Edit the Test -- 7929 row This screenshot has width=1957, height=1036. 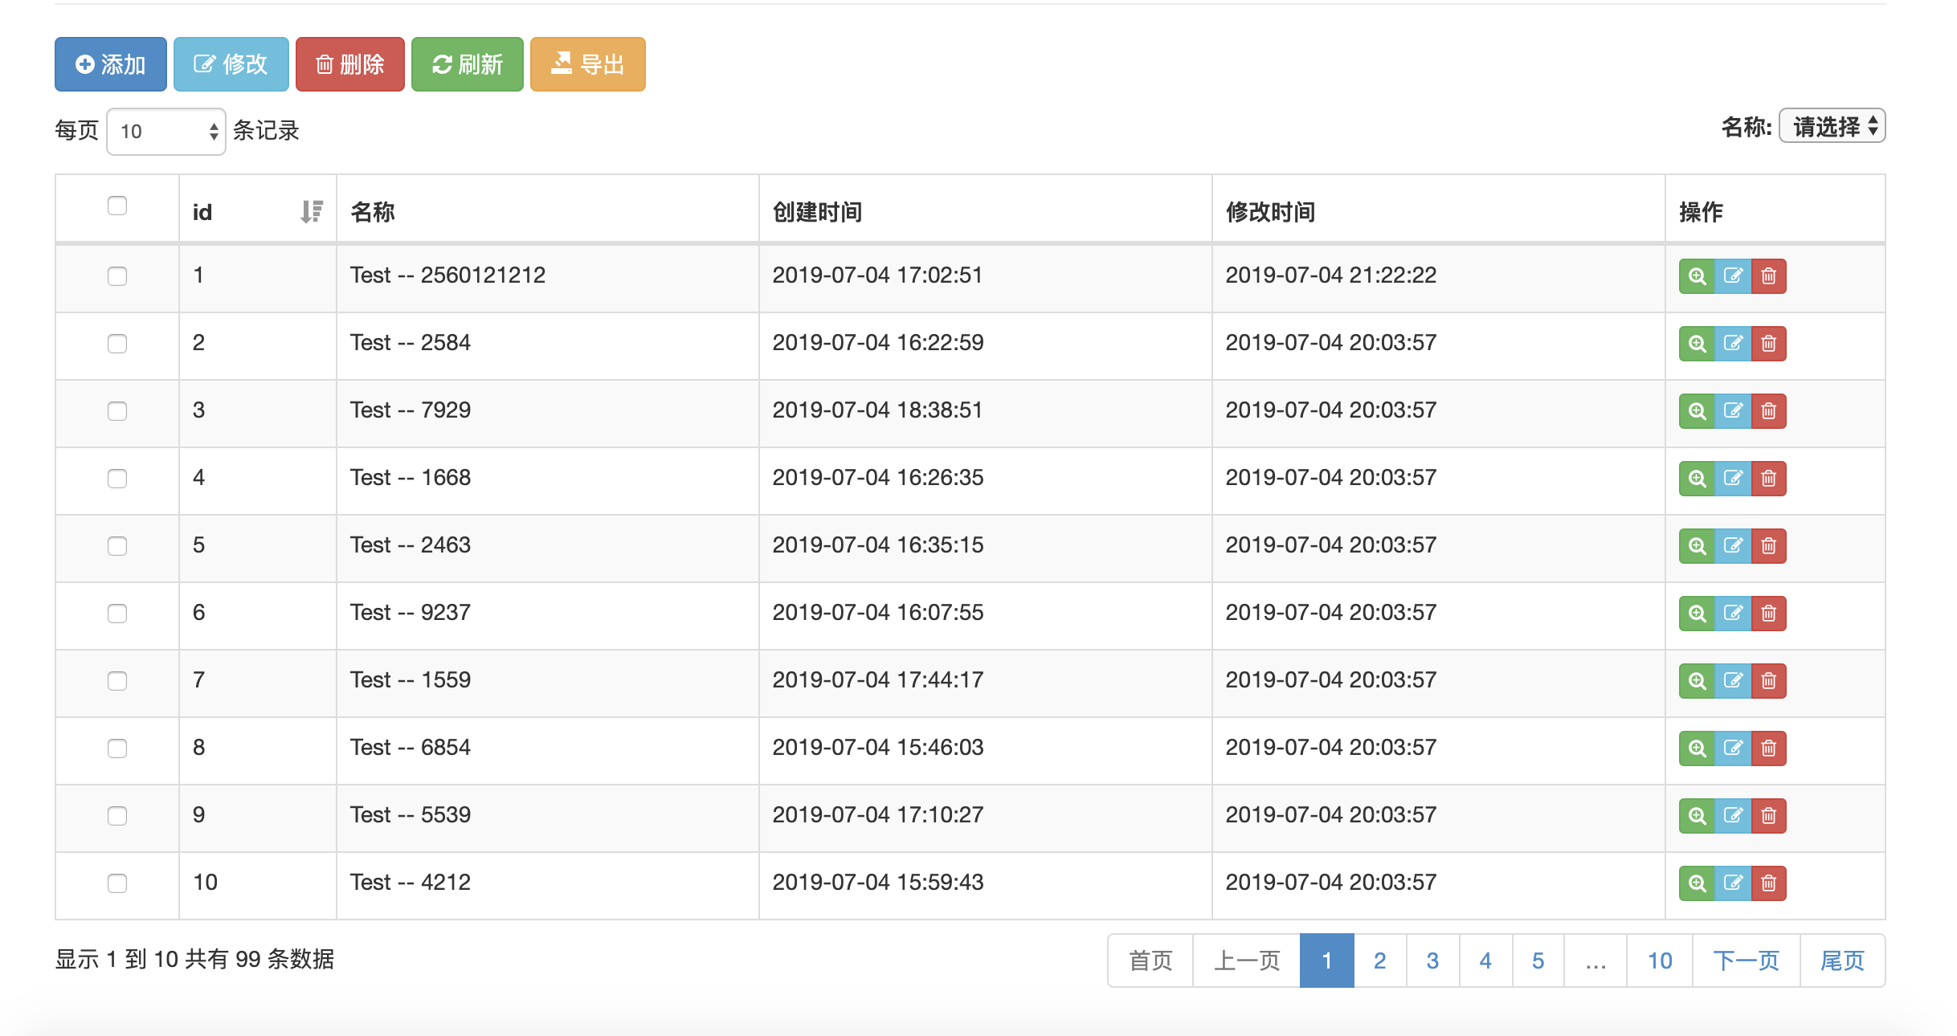(x=1733, y=411)
